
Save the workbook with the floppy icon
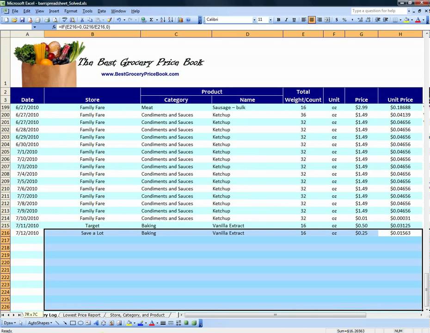coord(22,20)
